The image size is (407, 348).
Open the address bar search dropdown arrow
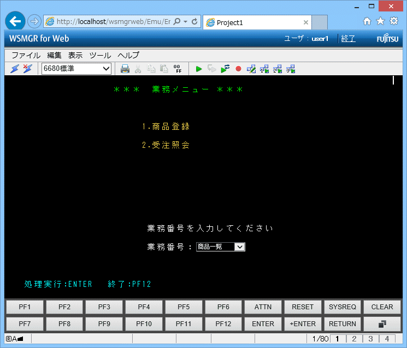[x=186, y=22]
